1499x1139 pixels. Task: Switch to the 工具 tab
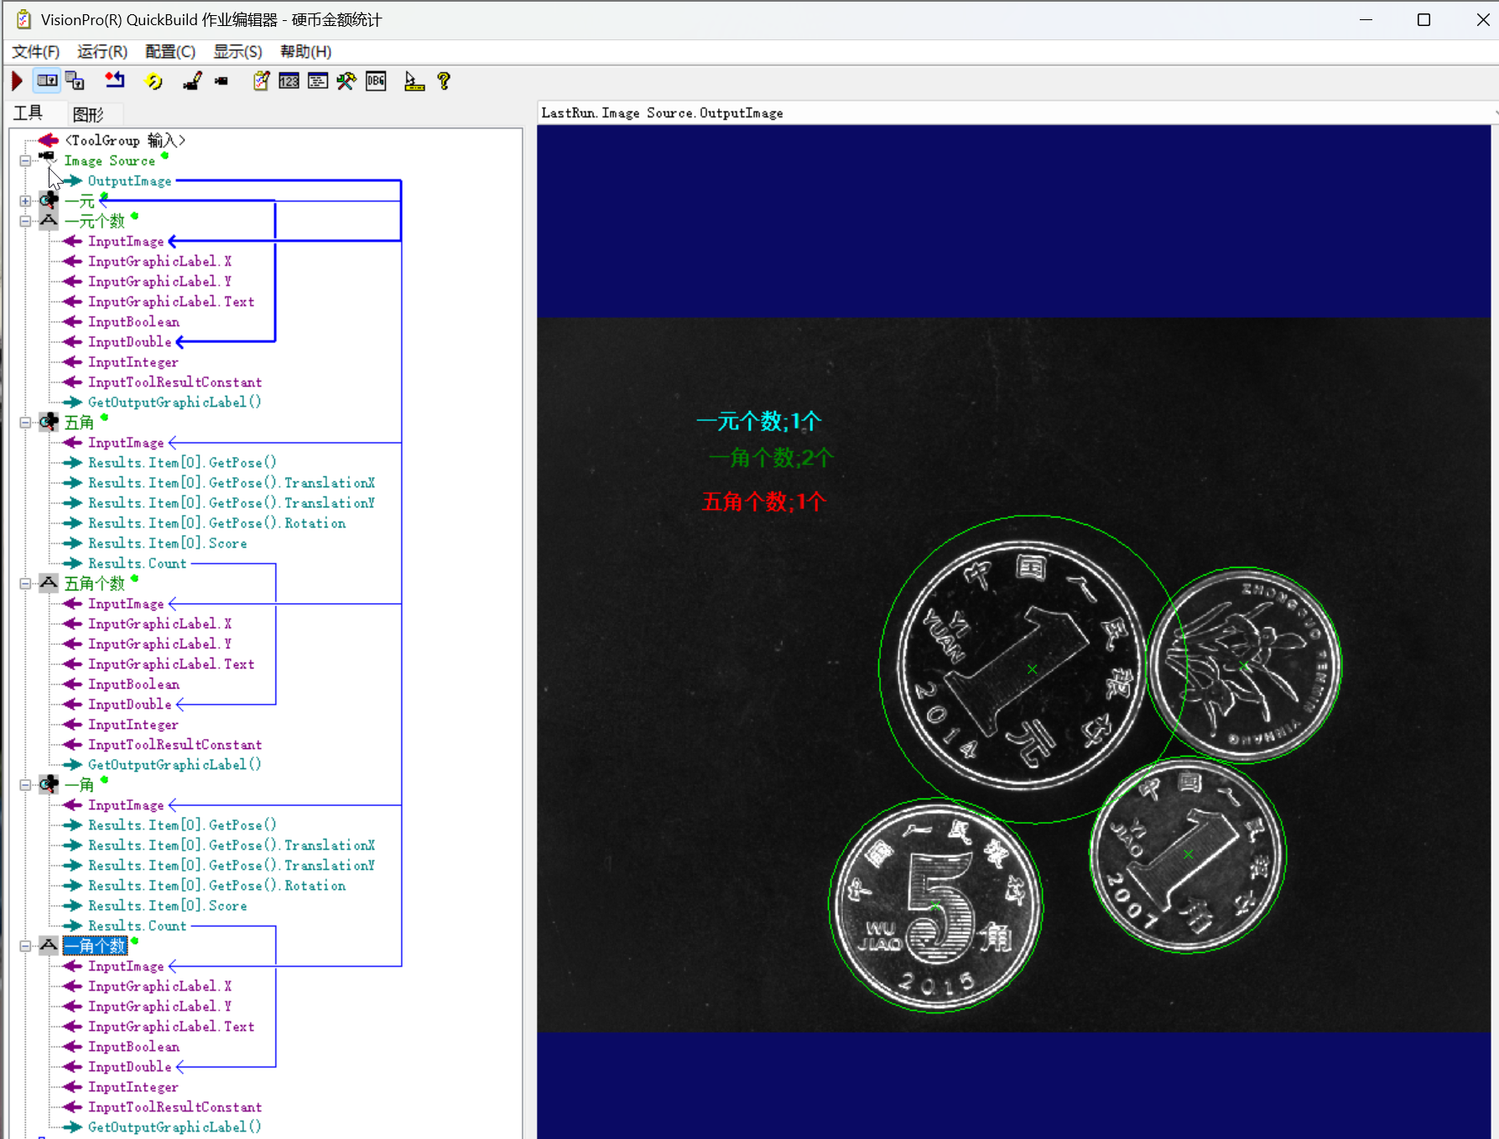28,113
